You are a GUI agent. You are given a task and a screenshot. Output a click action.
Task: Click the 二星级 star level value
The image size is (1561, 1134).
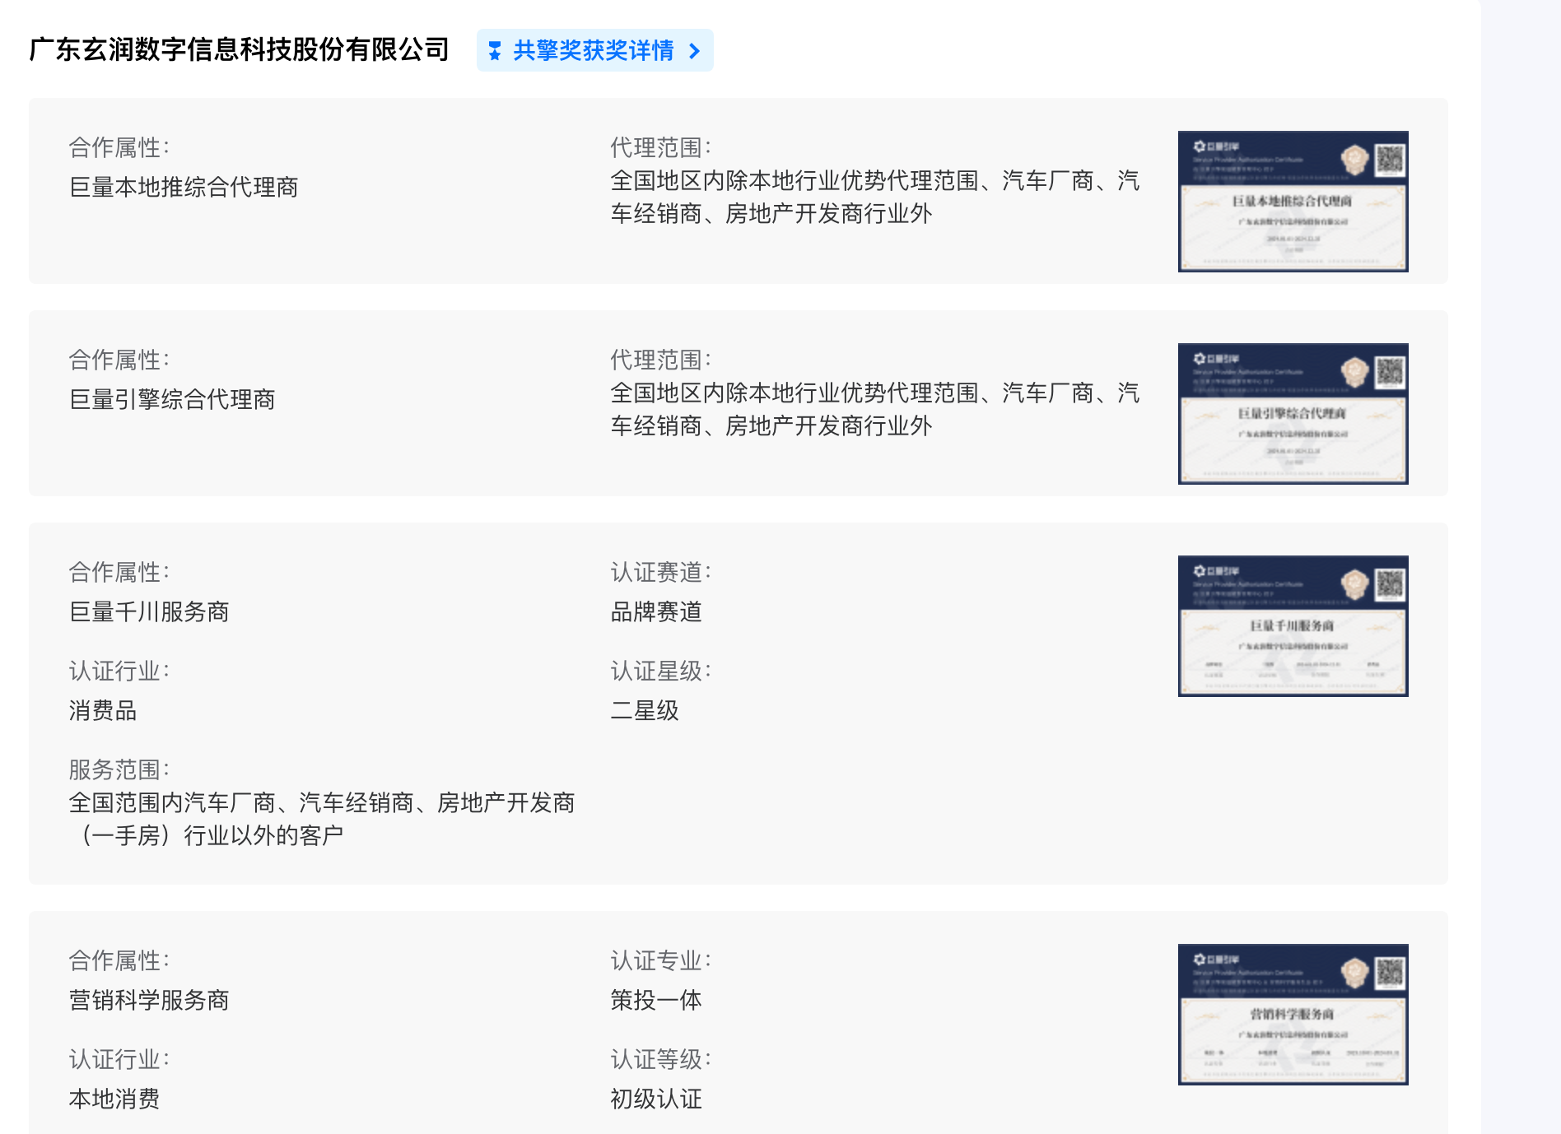coord(645,710)
